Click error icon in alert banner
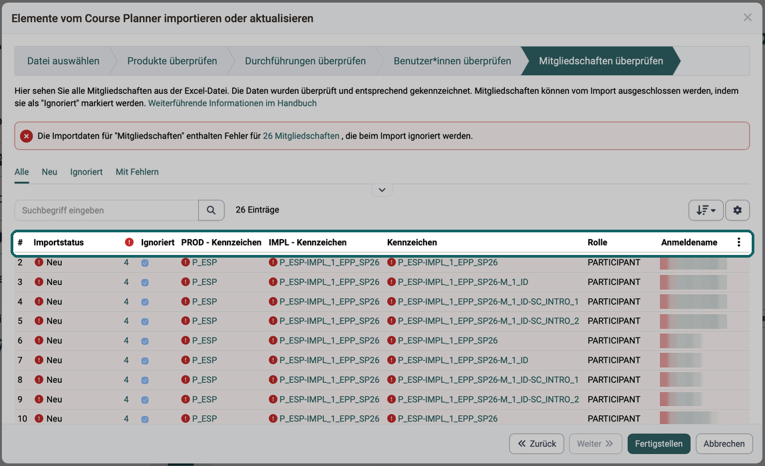 click(x=27, y=136)
